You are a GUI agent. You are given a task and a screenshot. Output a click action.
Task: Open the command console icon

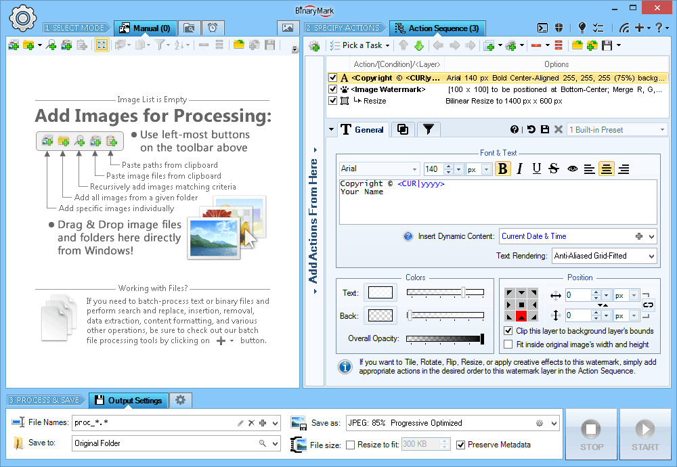[542, 28]
